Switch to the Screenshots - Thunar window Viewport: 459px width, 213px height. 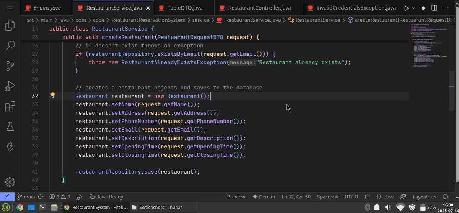pyautogui.click(x=163, y=207)
